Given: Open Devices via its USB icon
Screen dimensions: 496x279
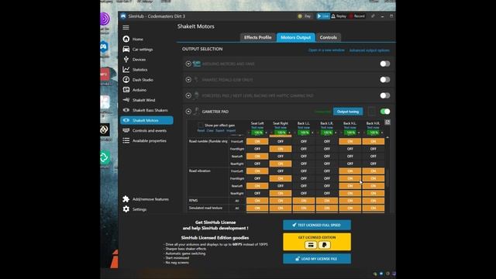Looking at the screenshot, I should pyautogui.click(x=126, y=59).
